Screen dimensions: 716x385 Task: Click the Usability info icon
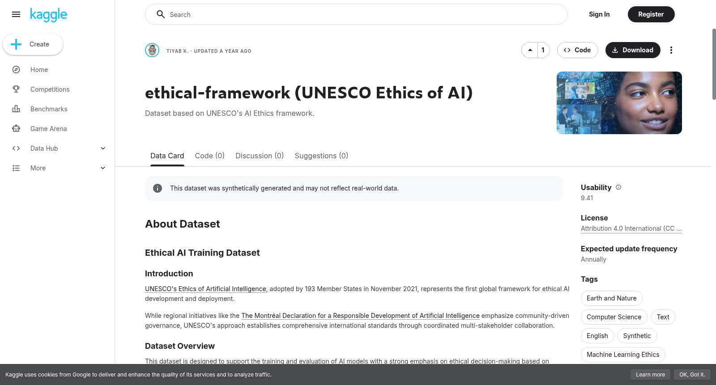tap(618, 187)
